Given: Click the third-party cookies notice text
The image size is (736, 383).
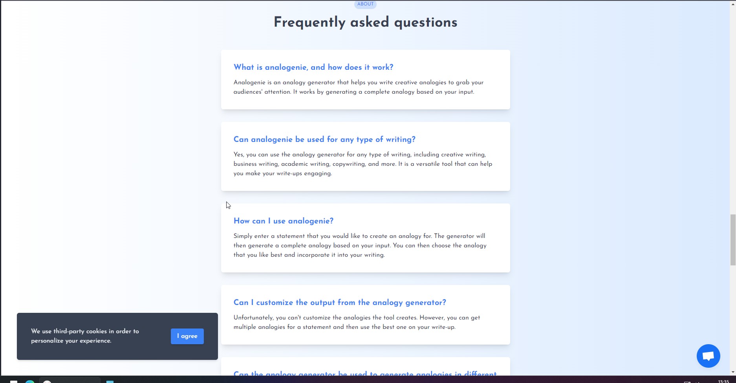Looking at the screenshot, I should (x=85, y=336).
